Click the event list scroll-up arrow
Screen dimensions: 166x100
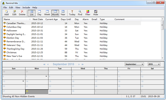click(162, 19)
